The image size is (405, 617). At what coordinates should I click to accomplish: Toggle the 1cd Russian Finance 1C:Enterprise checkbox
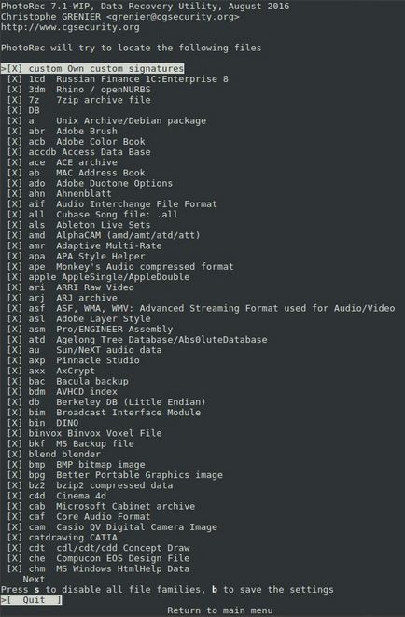[15, 79]
